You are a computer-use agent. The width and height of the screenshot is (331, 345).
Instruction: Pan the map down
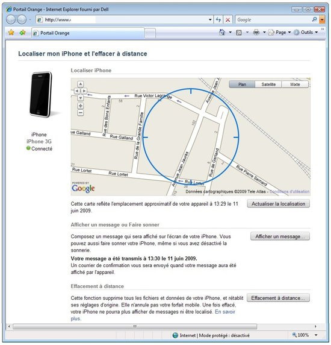(x=81, y=98)
